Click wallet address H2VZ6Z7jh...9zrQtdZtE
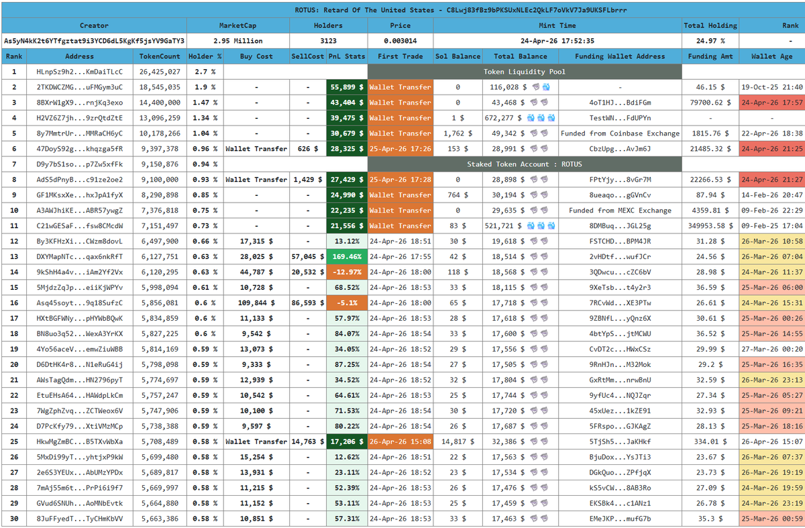The height and width of the screenshot is (528, 805). point(80,118)
